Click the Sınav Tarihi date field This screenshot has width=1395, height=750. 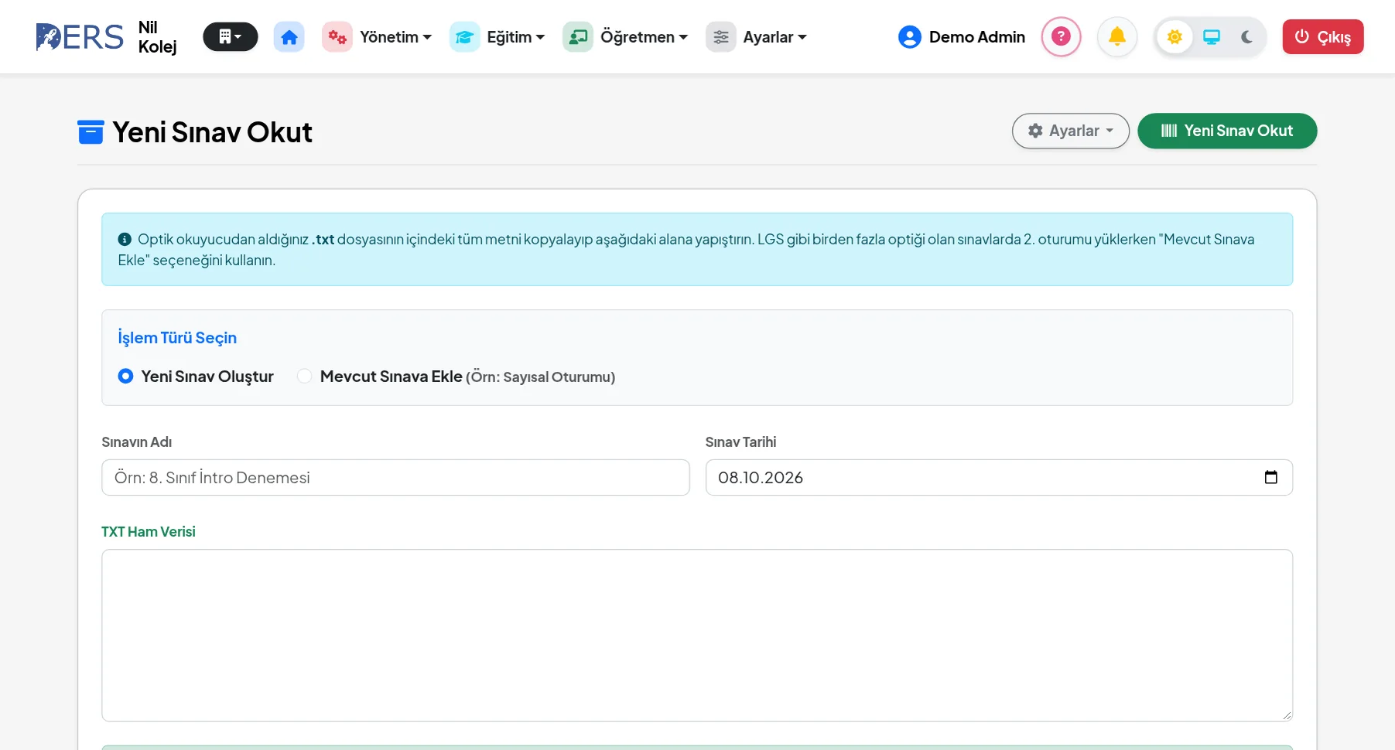click(x=999, y=477)
